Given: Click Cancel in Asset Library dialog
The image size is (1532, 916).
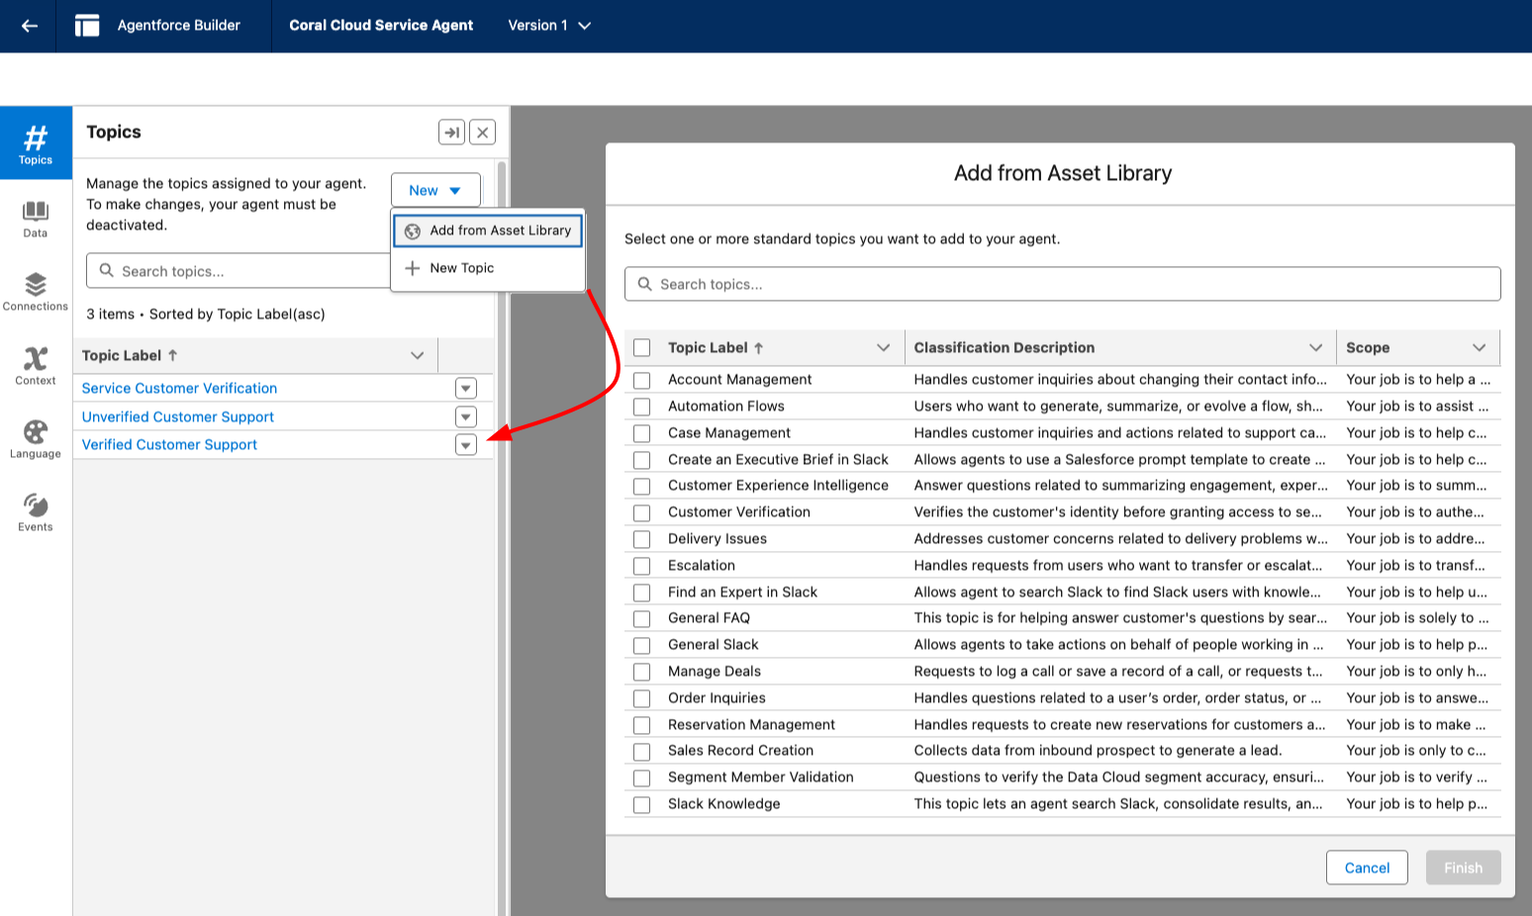Looking at the screenshot, I should [1367, 868].
